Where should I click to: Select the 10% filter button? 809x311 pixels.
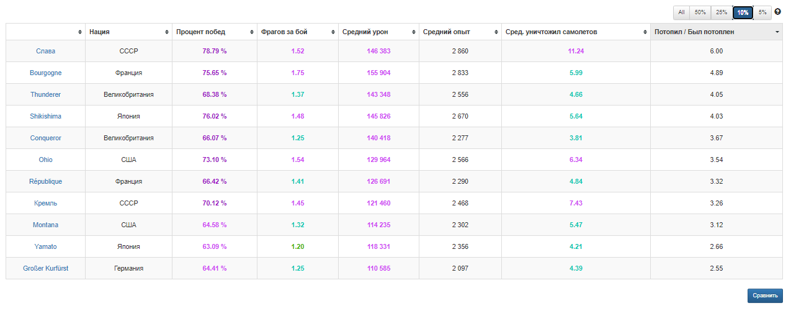click(743, 12)
